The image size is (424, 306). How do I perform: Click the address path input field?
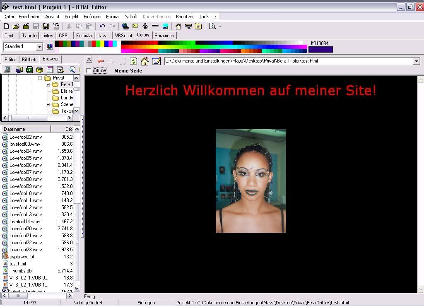tap(289, 61)
